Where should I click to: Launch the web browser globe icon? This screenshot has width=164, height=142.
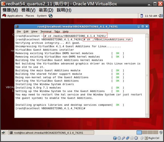point(50,16)
